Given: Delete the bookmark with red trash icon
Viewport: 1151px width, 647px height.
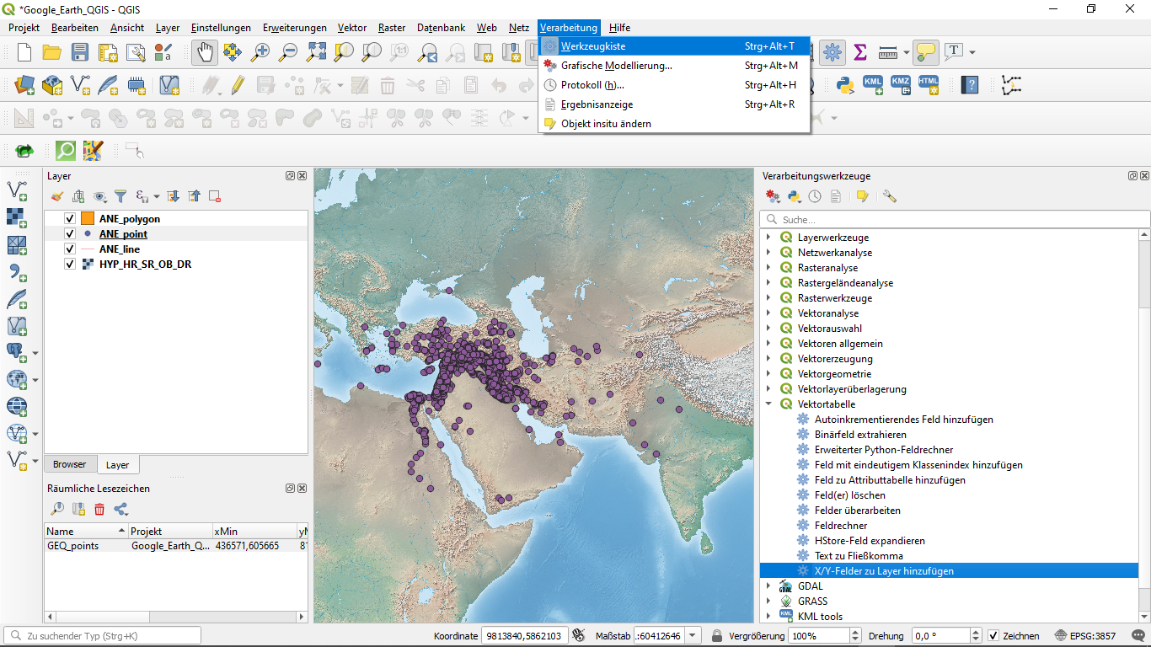Looking at the screenshot, I should click(x=99, y=509).
